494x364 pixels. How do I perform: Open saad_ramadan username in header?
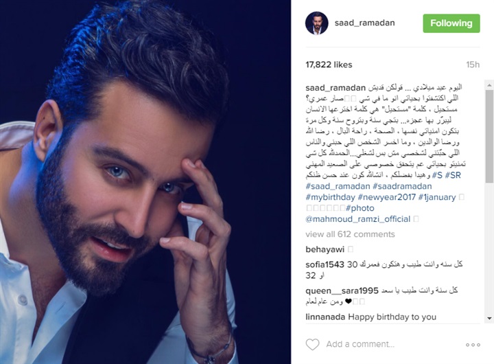point(364,23)
